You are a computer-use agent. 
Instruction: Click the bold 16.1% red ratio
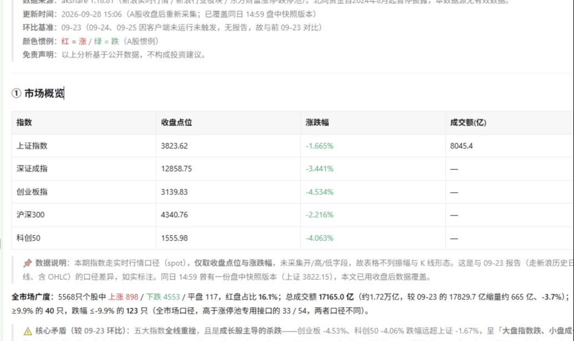(x=268, y=297)
